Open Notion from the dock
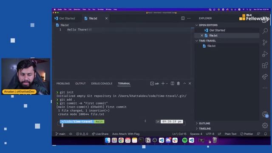The width and height of the screenshot is (272, 153). click(x=148, y=140)
